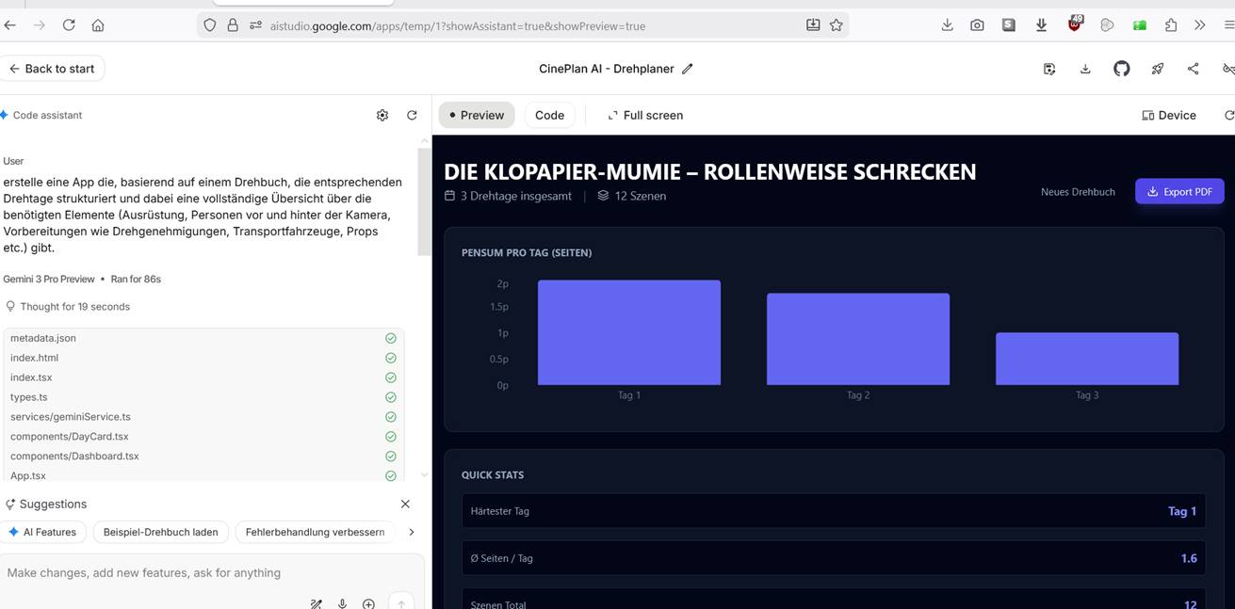This screenshot has width=1235, height=609.
Task: Click the plus-circle attach icon in prompt box
Action: click(x=368, y=603)
